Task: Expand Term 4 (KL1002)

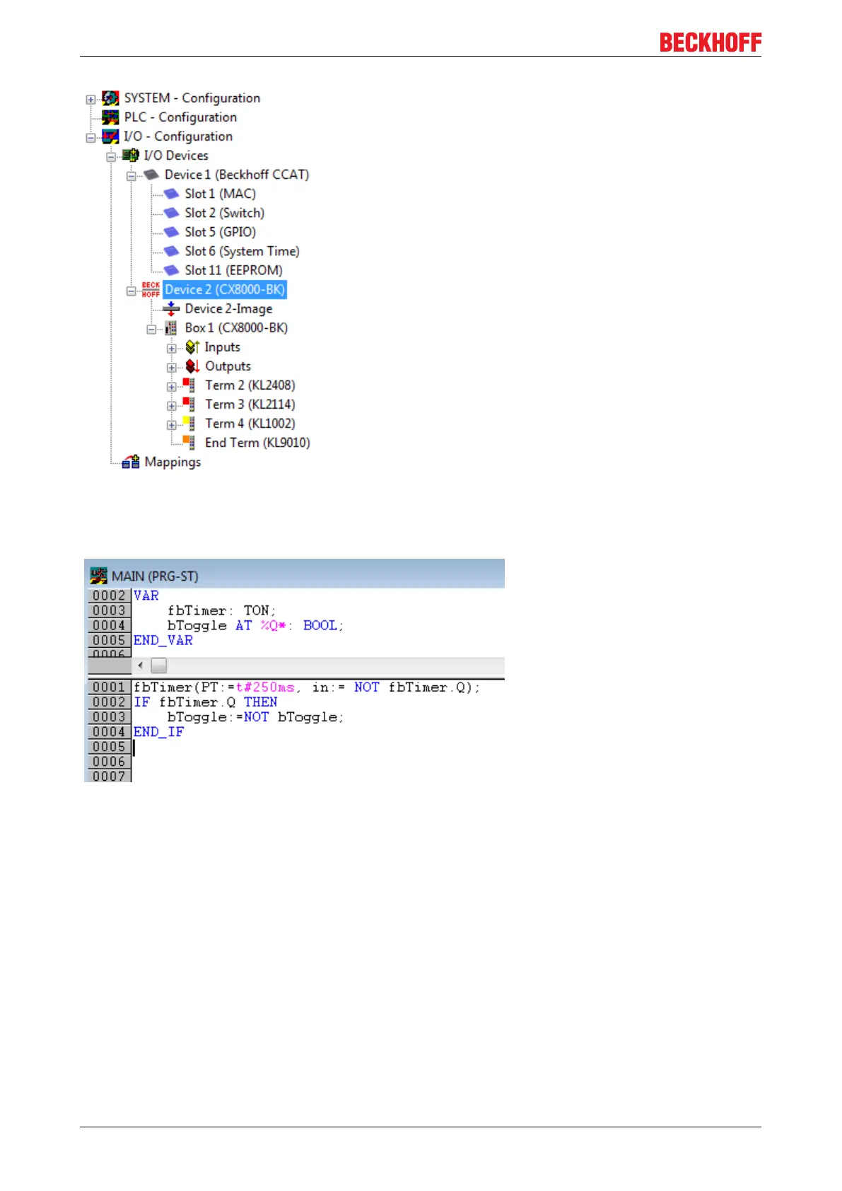Action: click(171, 424)
